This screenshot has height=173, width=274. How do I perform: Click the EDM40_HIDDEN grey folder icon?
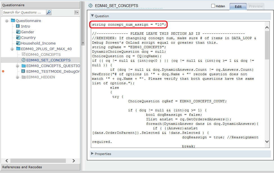coord(24,77)
